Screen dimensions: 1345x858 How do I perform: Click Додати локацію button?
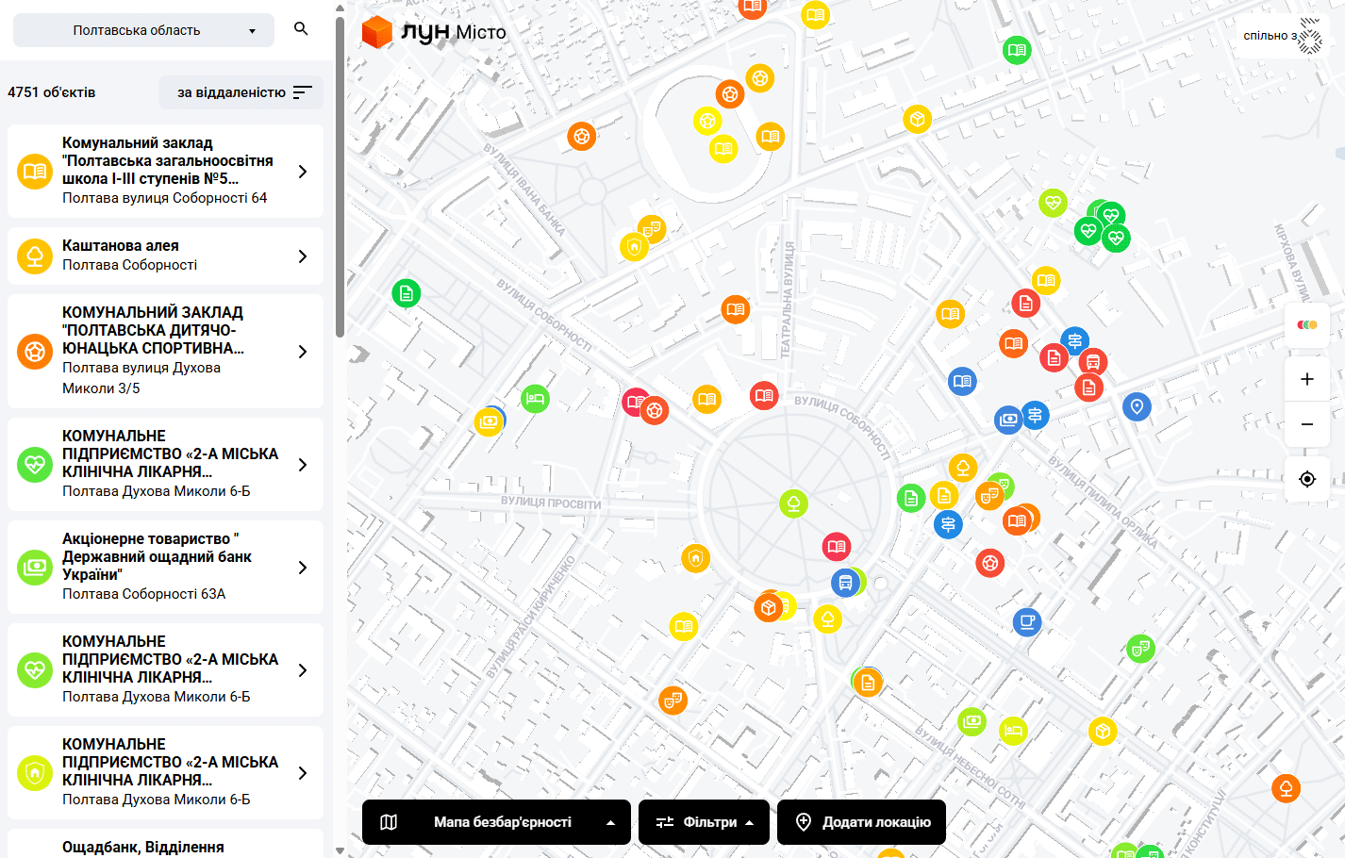point(861,822)
